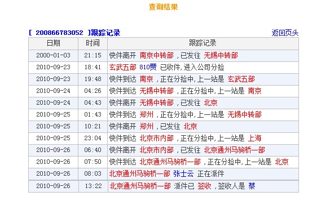Click 北京 in the 07:50 row
The width and height of the screenshot is (330, 214).
tap(282, 162)
